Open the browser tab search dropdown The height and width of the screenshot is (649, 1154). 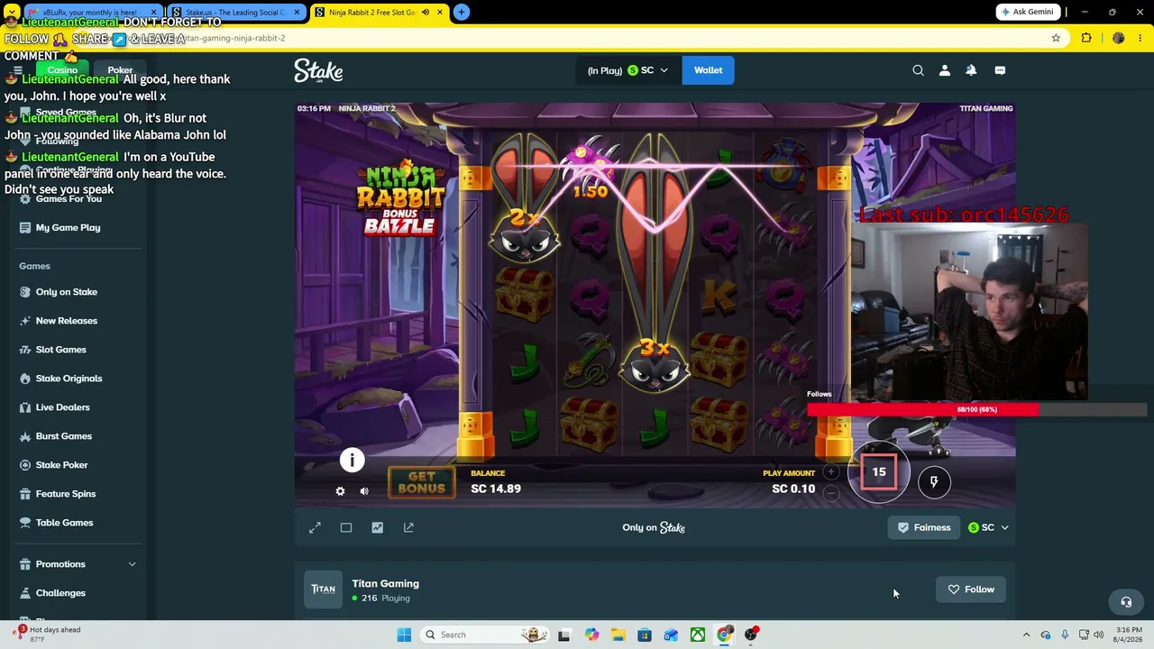pos(12,13)
